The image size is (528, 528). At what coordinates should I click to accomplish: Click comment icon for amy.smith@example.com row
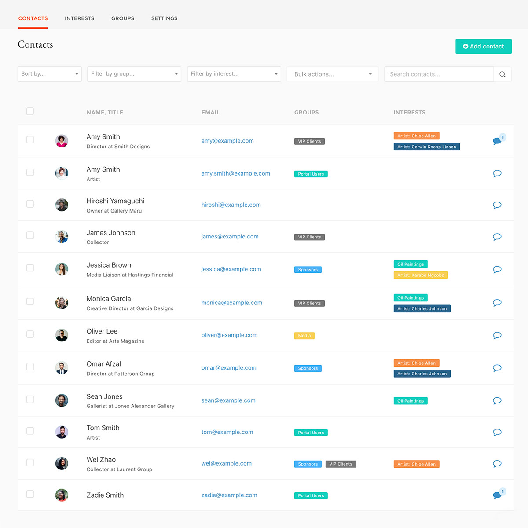(x=497, y=173)
